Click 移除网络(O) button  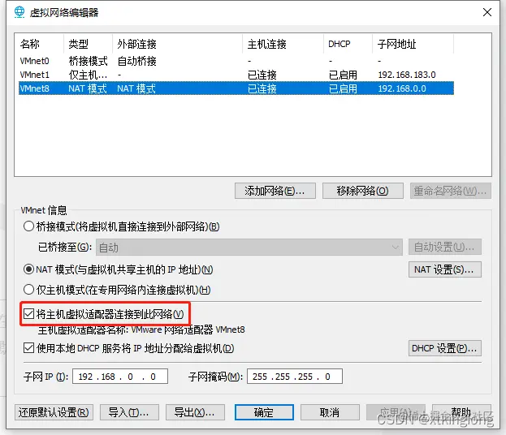pyautogui.click(x=363, y=191)
